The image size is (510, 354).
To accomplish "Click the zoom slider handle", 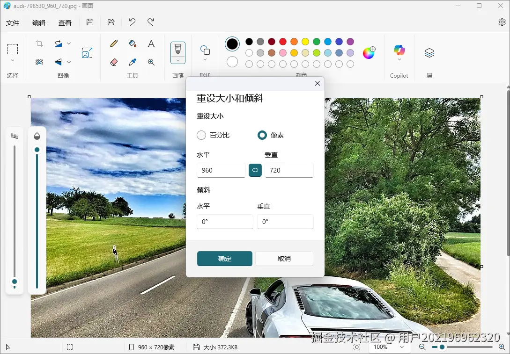I will coord(442,347).
